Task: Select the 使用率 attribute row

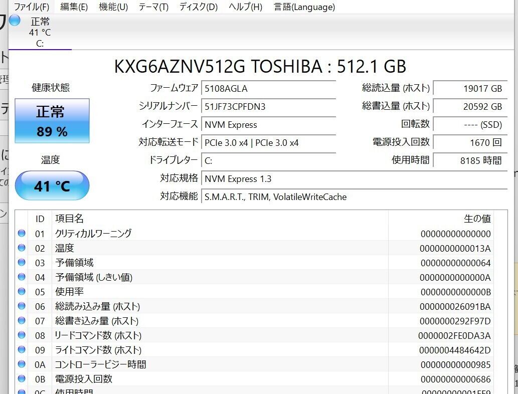Action: (254, 292)
